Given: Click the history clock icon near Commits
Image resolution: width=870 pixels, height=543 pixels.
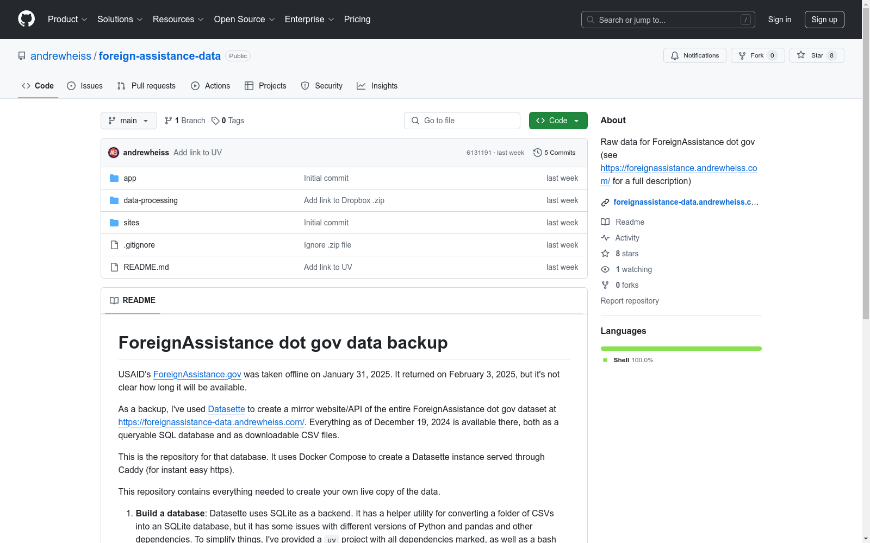Looking at the screenshot, I should click(x=538, y=153).
